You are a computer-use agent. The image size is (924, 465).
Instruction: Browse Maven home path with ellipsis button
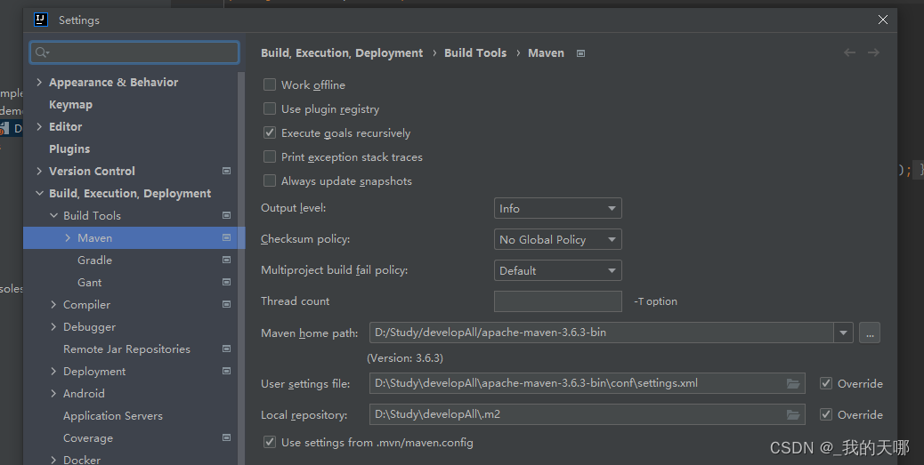click(x=870, y=333)
